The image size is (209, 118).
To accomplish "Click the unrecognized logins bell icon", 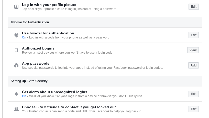I will click(16, 94).
